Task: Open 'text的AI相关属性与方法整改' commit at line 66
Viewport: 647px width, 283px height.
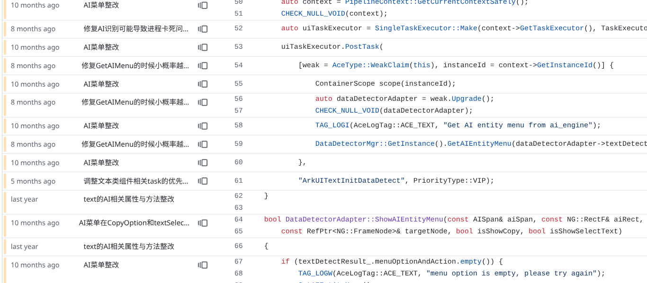Action: (x=129, y=247)
